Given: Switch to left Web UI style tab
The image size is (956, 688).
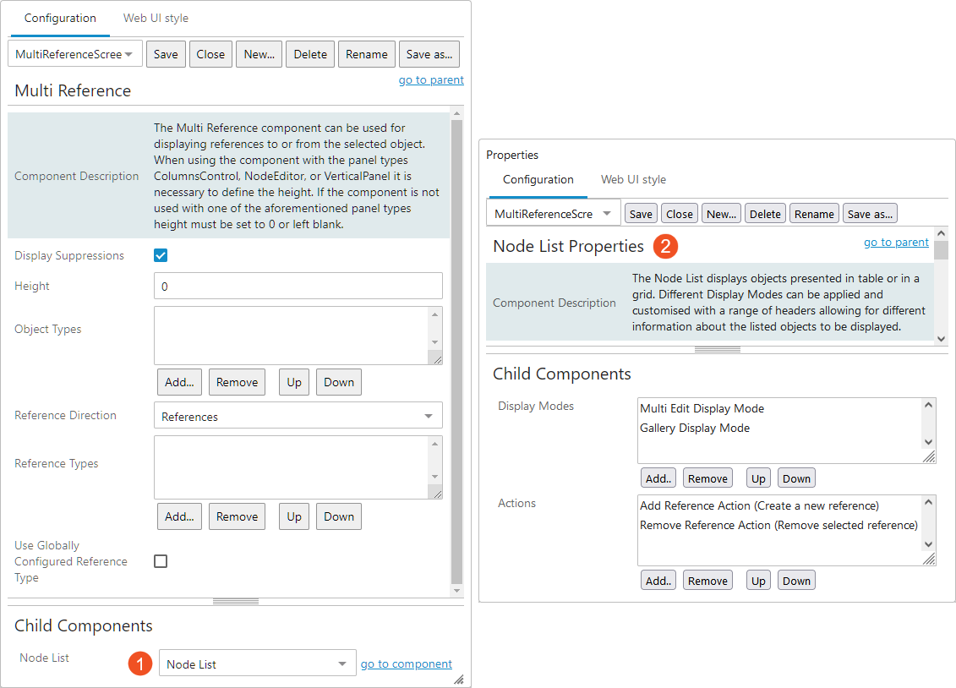Looking at the screenshot, I should pos(156,18).
